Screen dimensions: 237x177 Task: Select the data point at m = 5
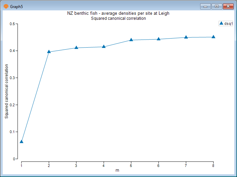(x=131, y=40)
